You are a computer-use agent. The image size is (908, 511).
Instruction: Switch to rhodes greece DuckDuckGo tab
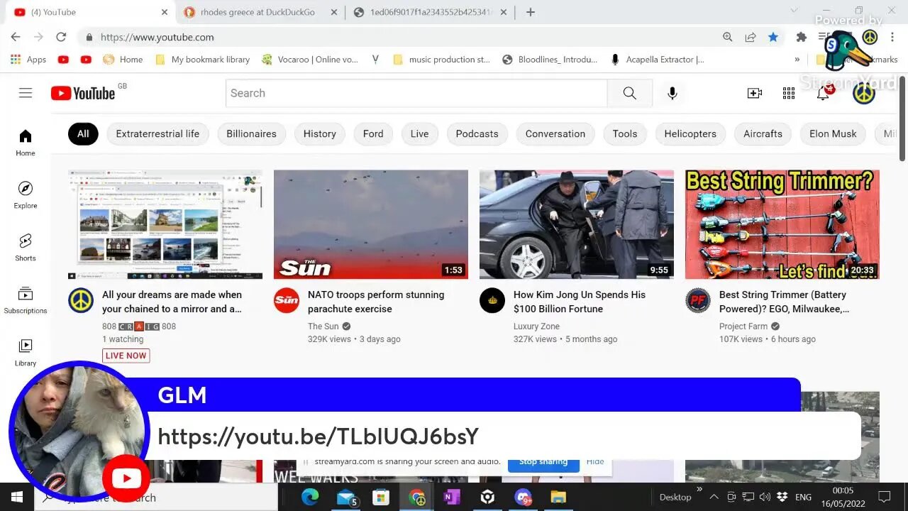click(x=260, y=12)
